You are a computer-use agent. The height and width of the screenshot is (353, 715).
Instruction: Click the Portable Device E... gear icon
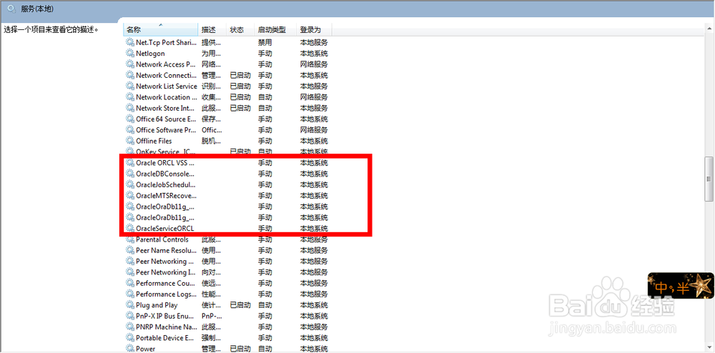pos(130,337)
